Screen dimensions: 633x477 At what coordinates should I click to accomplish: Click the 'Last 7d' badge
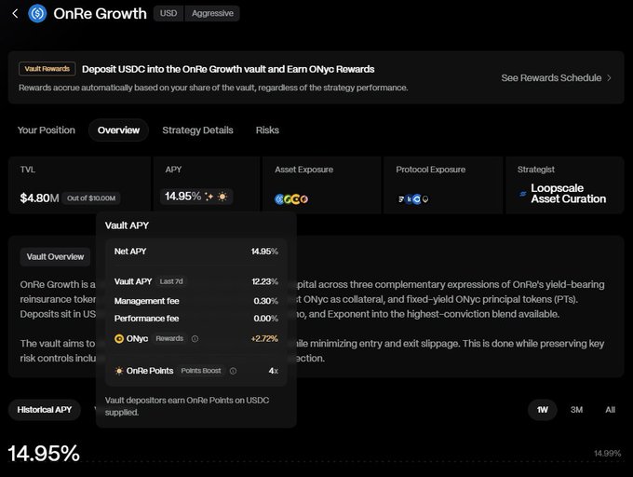click(x=171, y=281)
